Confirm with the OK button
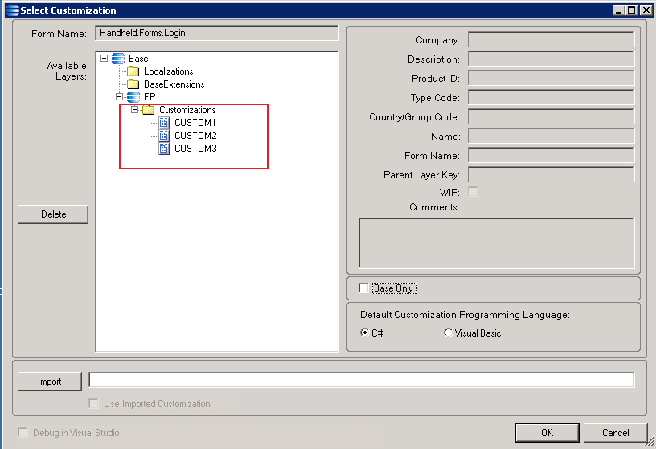 pyautogui.click(x=547, y=433)
